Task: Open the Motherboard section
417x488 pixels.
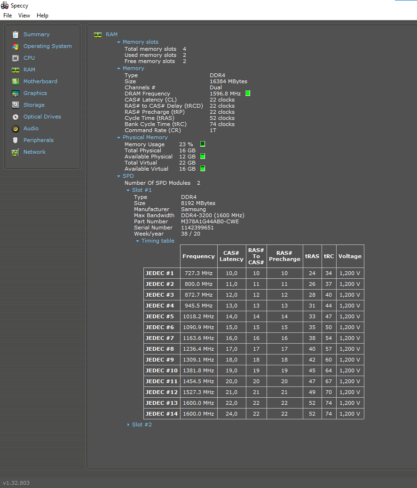Action: point(40,81)
